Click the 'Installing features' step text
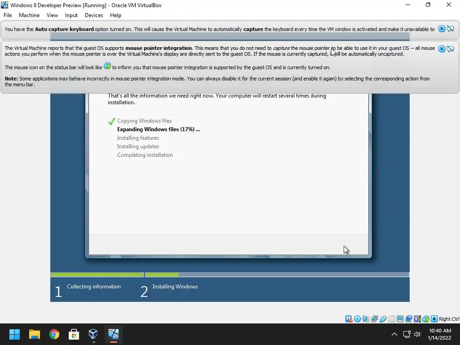460x345 pixels. pos(138,138)
